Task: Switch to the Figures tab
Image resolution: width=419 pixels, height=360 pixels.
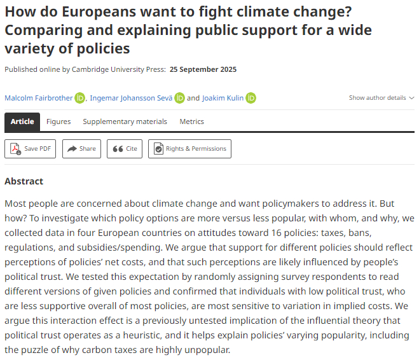Action: (x=58, y=121)
